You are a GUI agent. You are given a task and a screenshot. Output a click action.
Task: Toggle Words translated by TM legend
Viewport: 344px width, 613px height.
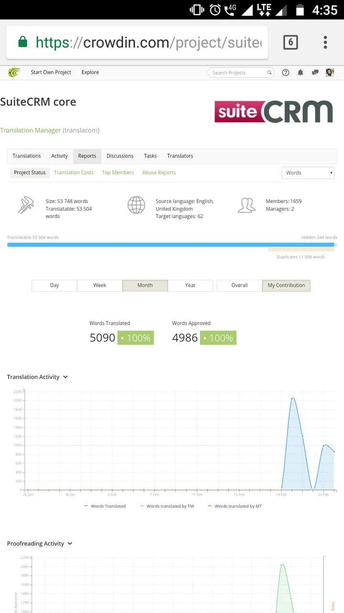click(x=167, y=506)
